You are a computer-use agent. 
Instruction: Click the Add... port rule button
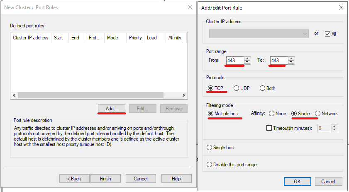tap(111, 109)
